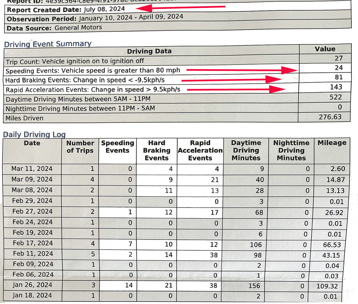Select the Driving Event Summary heading
Screen dimensions: 358x304
click(x=48, y=44)
